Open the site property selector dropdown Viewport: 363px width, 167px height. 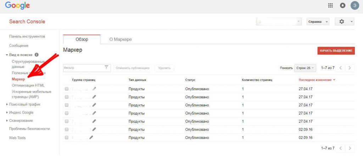click(x=279, y=22)
